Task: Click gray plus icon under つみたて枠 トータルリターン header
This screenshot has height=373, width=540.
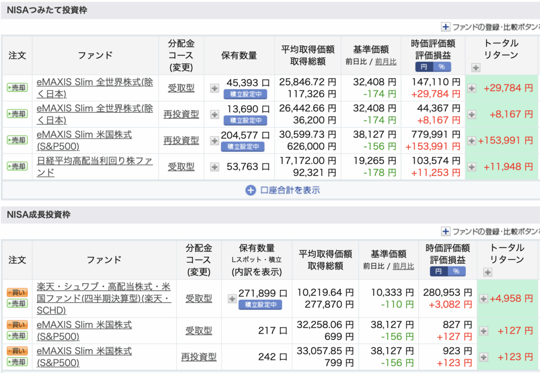Action: tap(476, 68)
